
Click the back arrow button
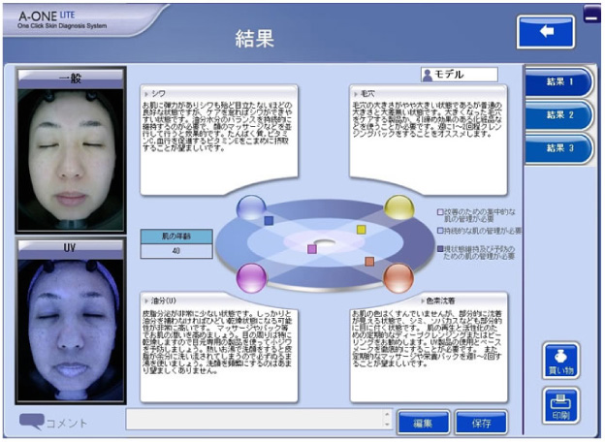click(546, 32)
